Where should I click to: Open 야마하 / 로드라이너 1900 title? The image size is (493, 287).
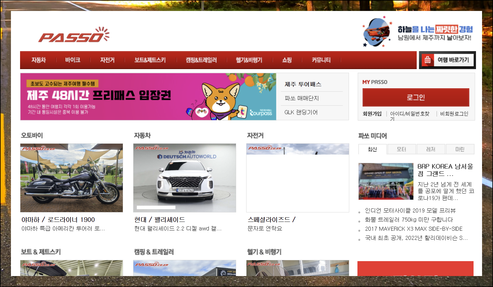(x=58, y=219)
